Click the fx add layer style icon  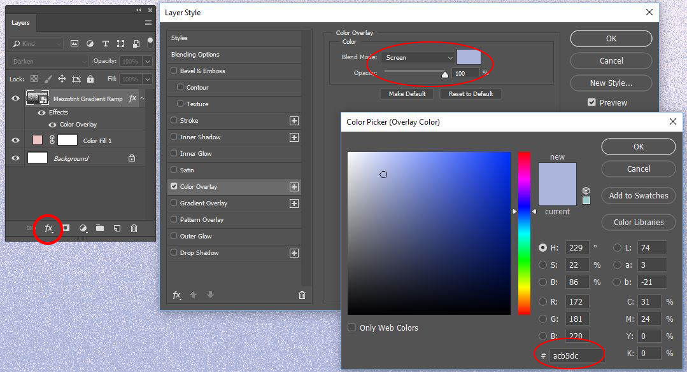(48, 228)
